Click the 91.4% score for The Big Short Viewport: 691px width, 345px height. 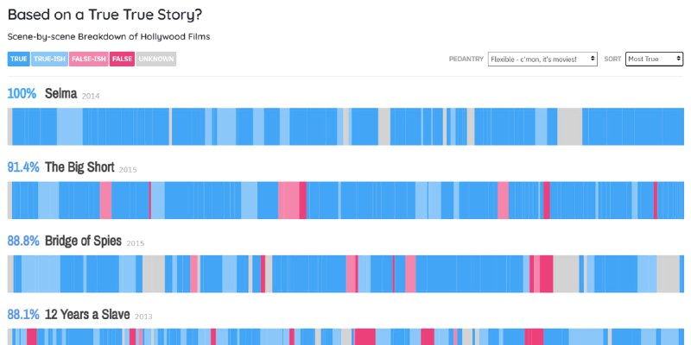tap(23, 167)
